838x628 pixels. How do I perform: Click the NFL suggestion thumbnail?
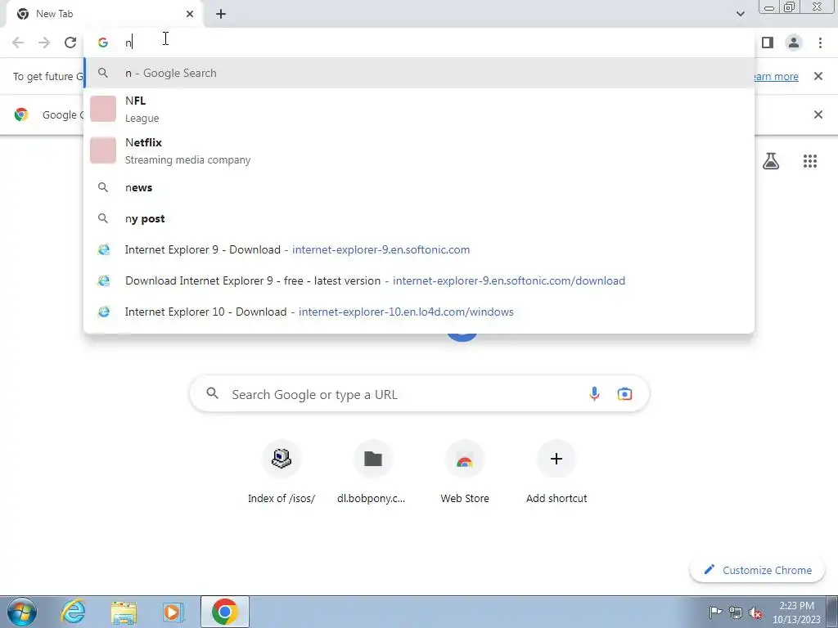pos(103,109)
